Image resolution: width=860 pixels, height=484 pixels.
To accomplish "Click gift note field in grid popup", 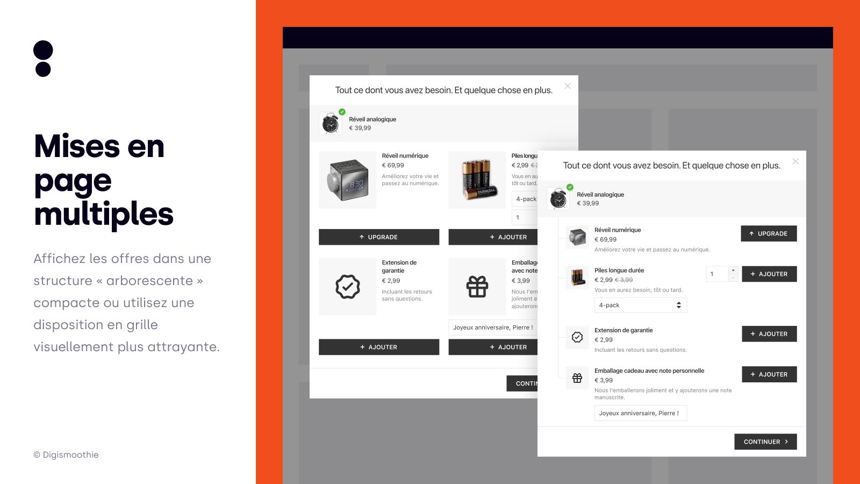I will (493, 328).
